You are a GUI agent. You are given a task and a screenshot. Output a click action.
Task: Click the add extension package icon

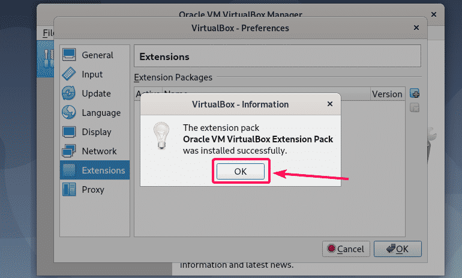(x=414, y=94)
